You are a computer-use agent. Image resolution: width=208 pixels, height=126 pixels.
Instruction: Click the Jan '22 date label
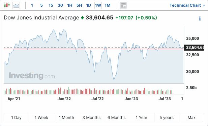64,99
